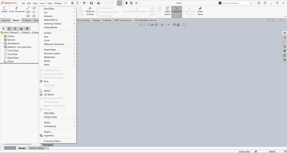
Task: Open SOLIDWORKS Resources home task pane tab
Action: [285, 33]
